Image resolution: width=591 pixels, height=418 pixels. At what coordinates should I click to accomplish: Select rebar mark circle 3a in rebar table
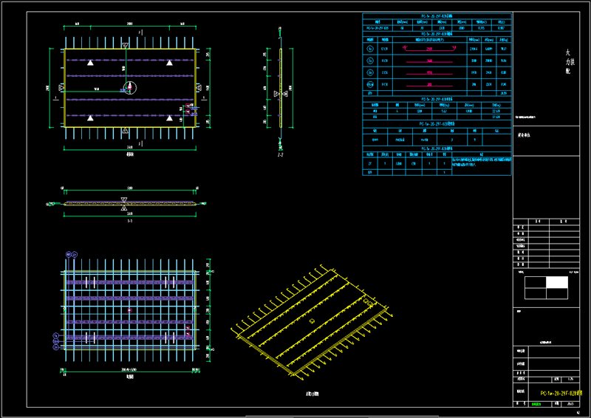[370, 72]
